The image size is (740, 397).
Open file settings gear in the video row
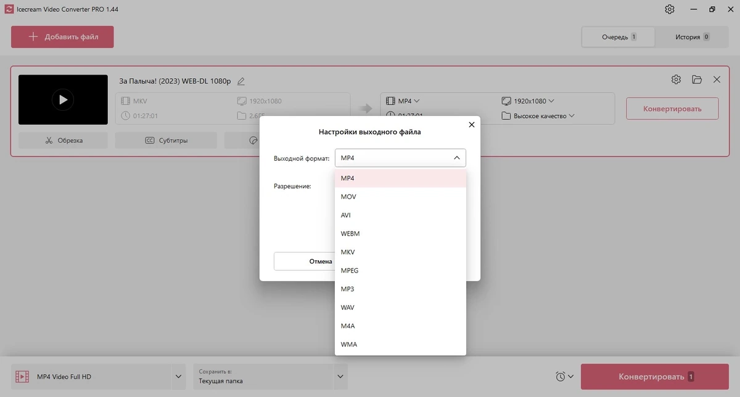(676, 79)
